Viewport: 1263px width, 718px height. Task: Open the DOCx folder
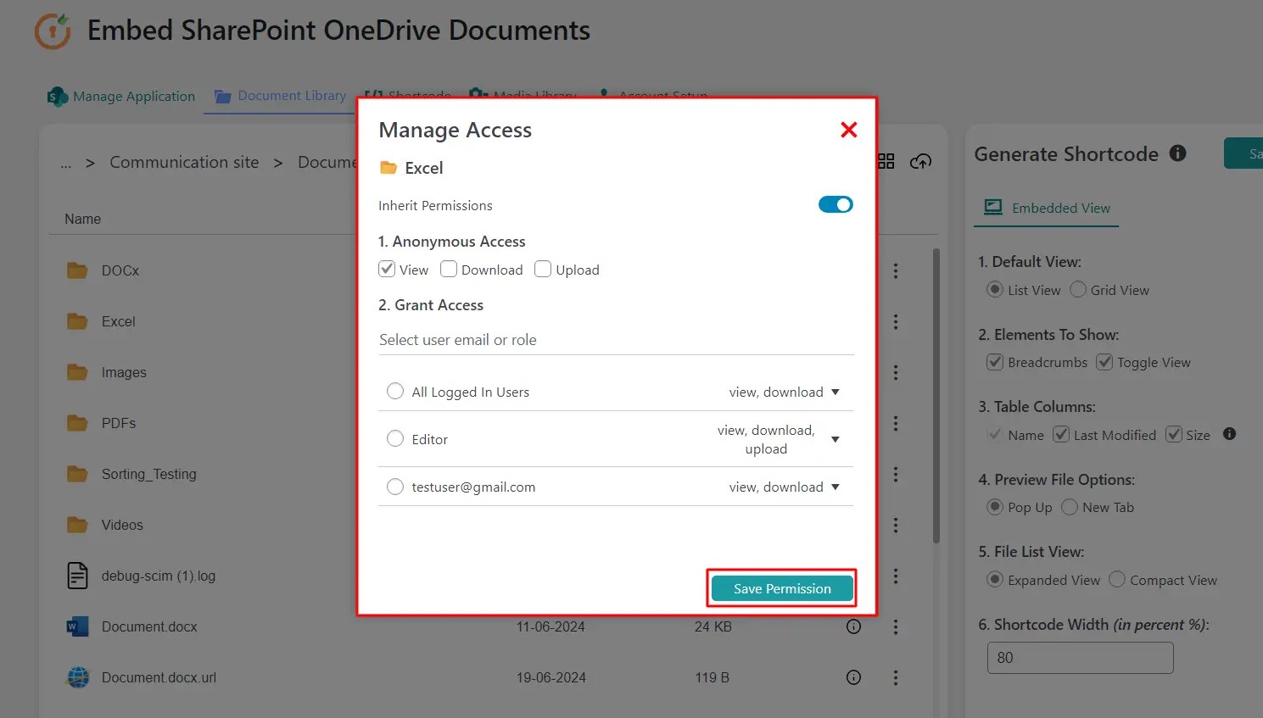click(x=120, y=270)
